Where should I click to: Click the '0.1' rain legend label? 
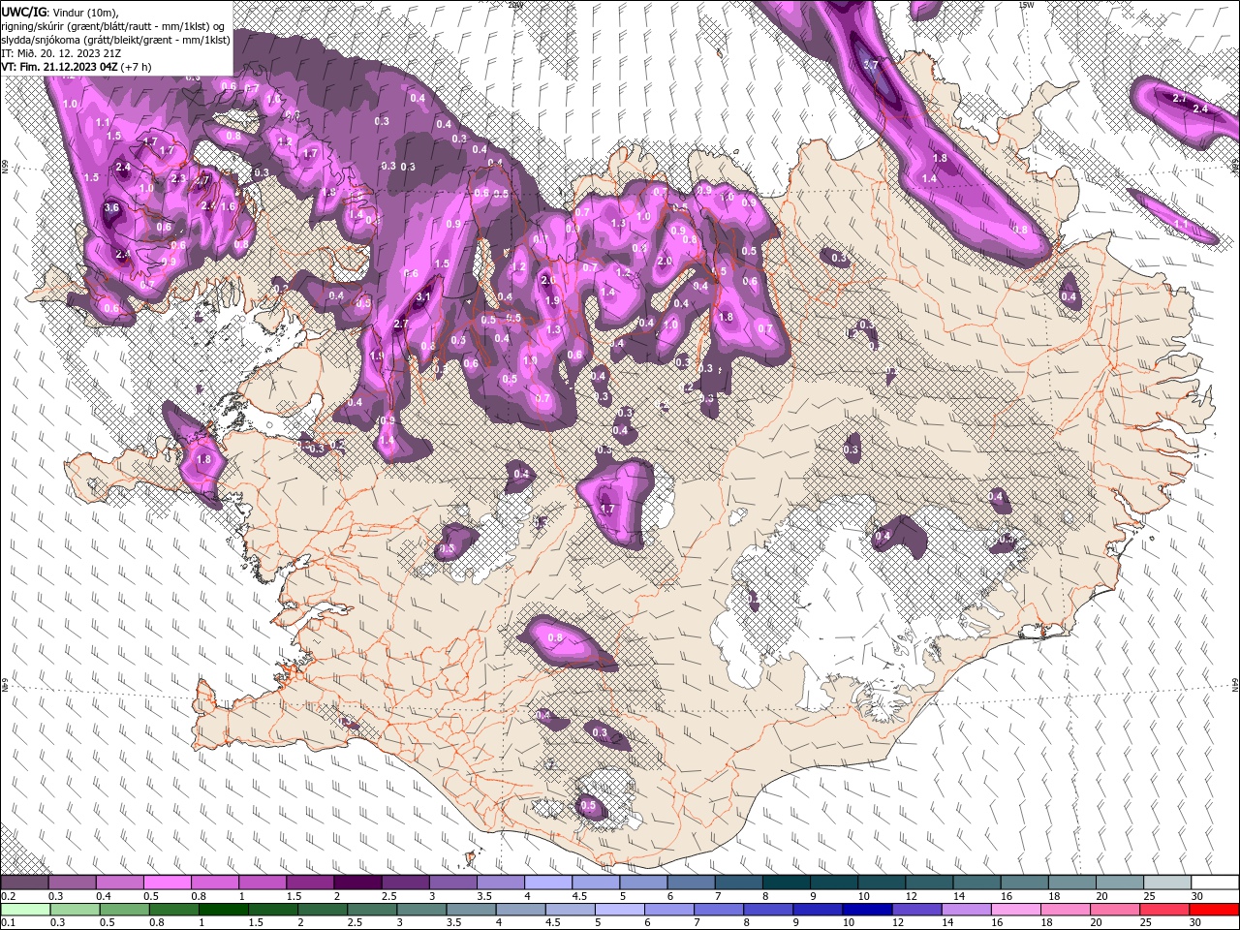(x=9, y=922)
